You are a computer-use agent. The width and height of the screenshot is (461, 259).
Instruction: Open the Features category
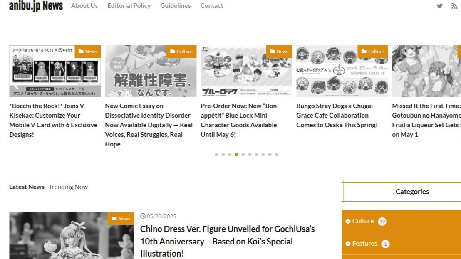coord(364,244)
